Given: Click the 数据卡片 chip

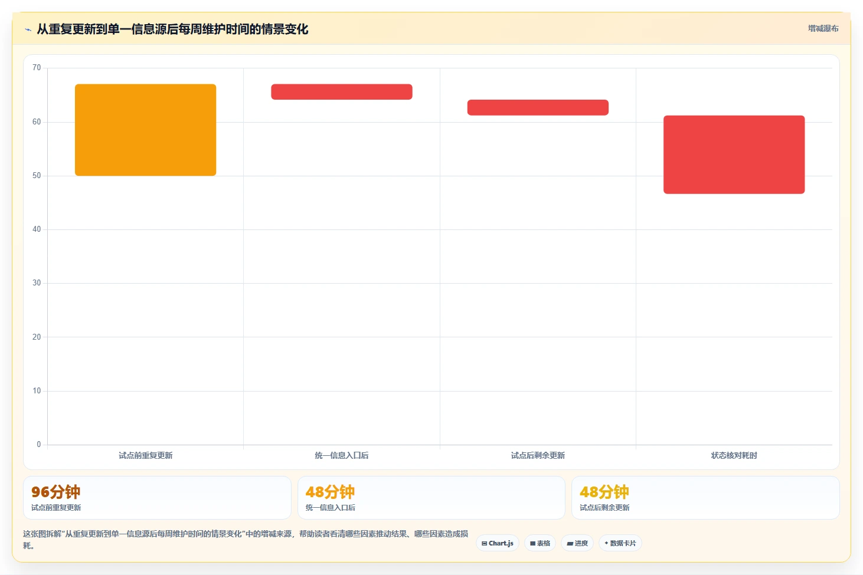Looking at the screenshot, I should click(620, 543).
